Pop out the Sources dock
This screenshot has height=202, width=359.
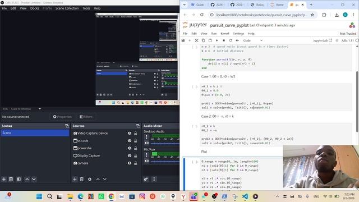point(138,126)
